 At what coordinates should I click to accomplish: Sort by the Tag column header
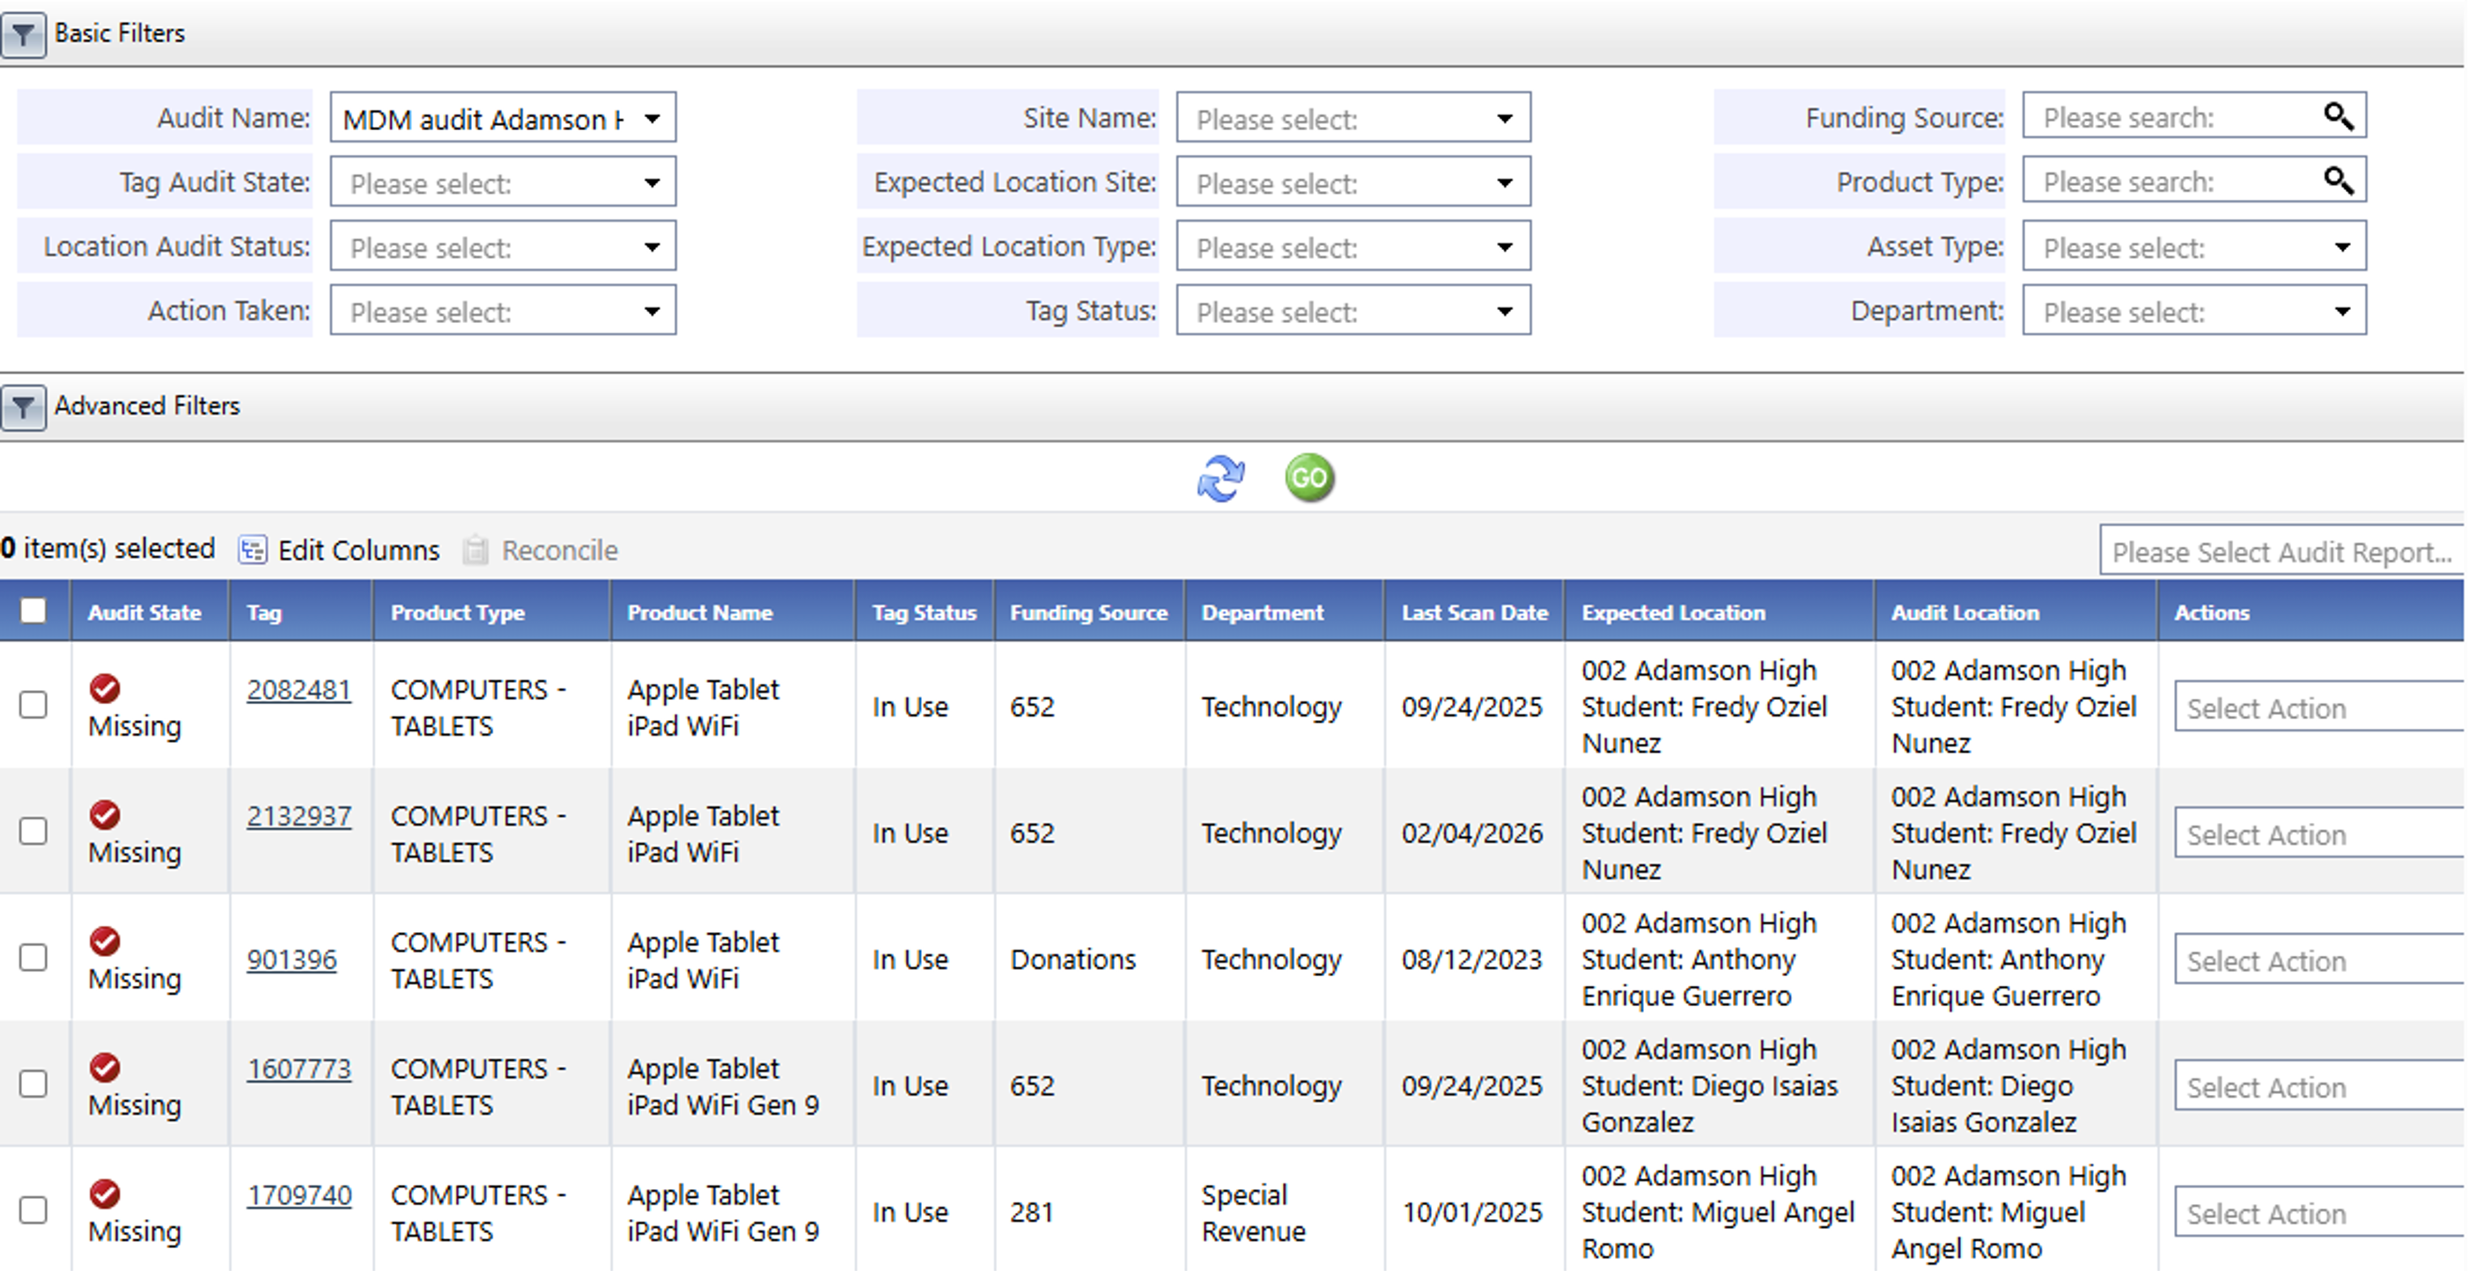[264, 612]
